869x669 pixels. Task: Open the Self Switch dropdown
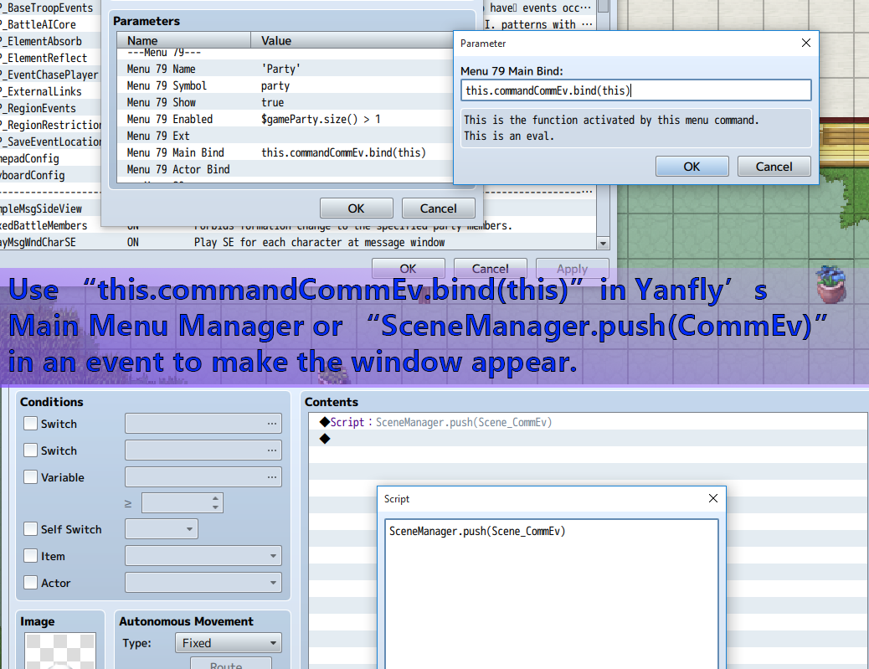(162, 529)
